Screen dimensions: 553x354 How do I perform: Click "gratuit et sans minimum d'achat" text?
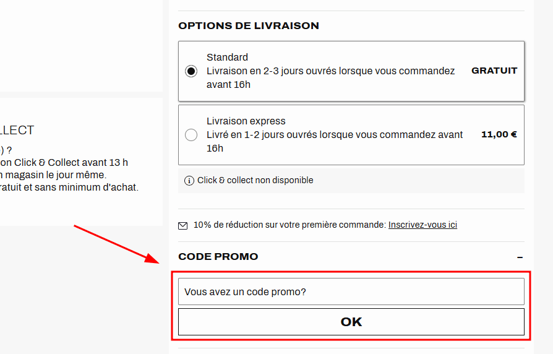click(69, 187)
